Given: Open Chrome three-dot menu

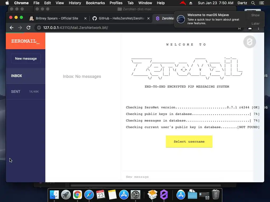Looking at the screenshot, I should [x=258, y=28].
